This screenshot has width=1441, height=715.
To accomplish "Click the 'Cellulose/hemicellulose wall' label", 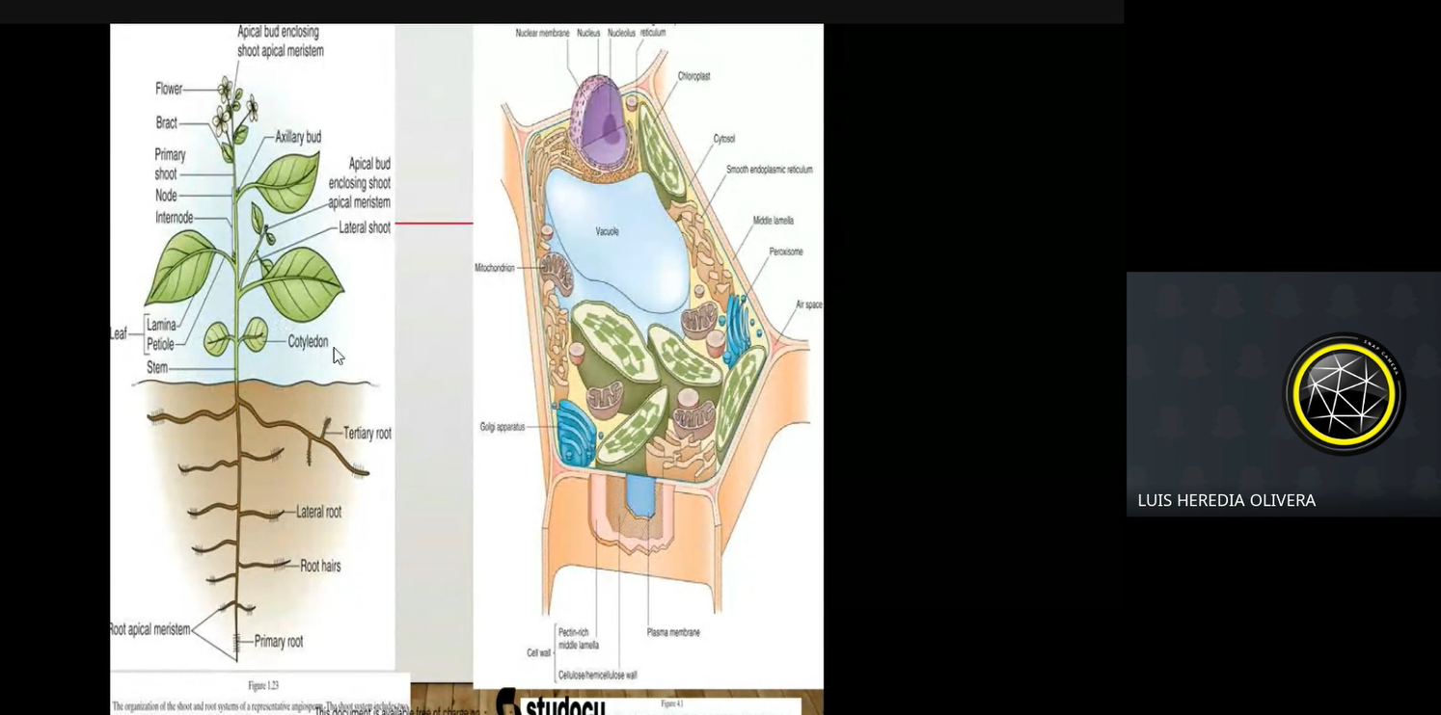I will point(597,675).
